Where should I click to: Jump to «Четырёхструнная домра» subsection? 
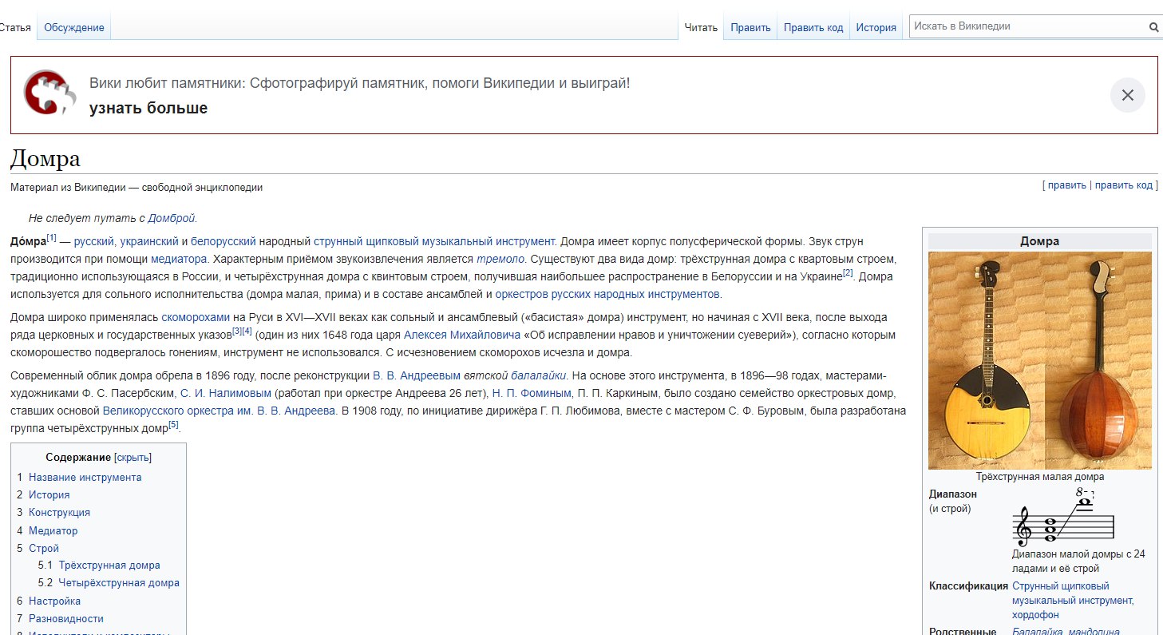(x=119, y=583)
